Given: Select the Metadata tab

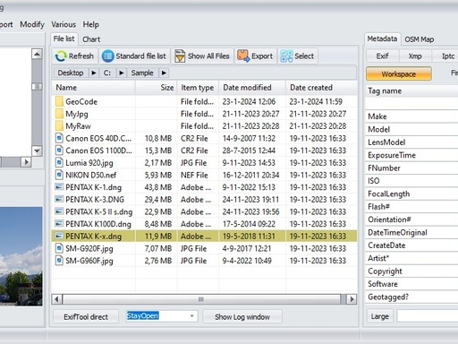Looking at the screenshot, I should pos(382,39).
